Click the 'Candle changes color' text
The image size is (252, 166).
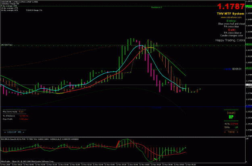click(x=231, y=35)
